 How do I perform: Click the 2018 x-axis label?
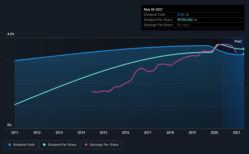[x=170, y=132]
